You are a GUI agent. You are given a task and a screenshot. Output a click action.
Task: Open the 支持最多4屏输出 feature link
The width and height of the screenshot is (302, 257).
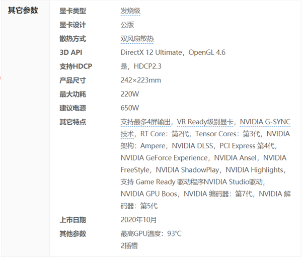click(146, 122)
